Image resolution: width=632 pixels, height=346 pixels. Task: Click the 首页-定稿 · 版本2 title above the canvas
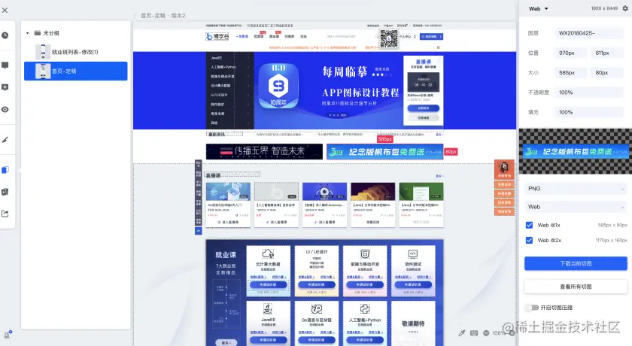click(x=163, y=15)
